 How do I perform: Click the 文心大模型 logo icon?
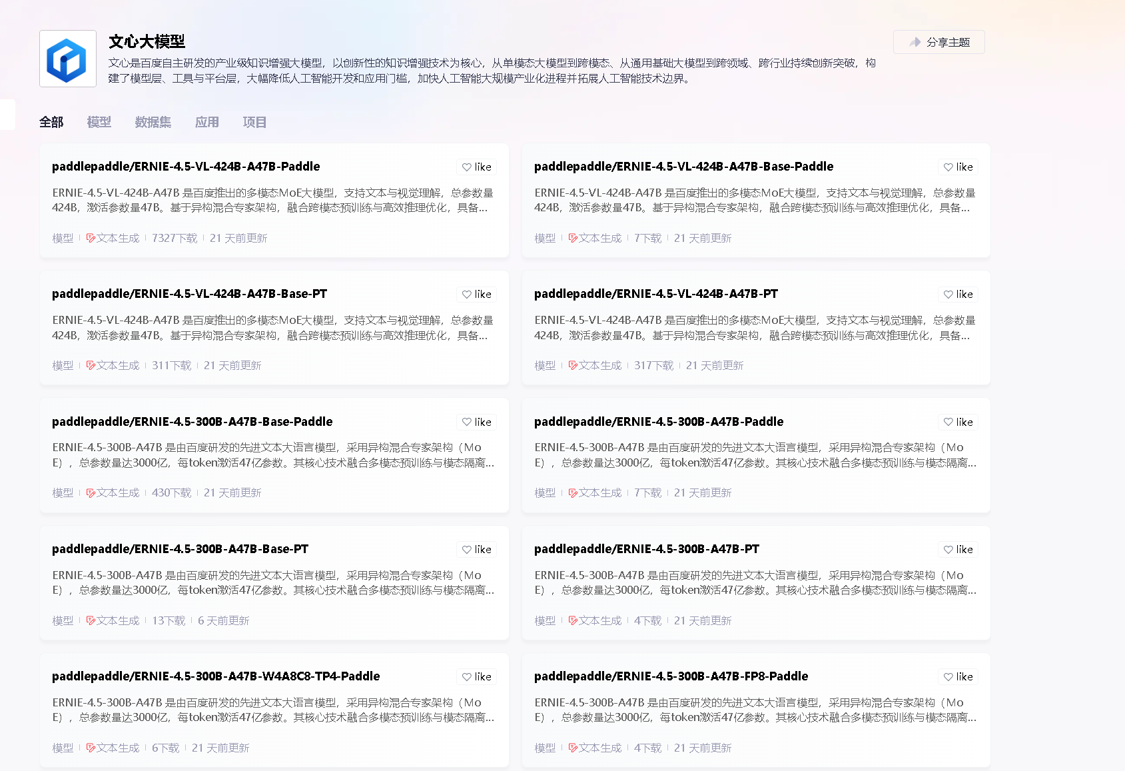68,59
